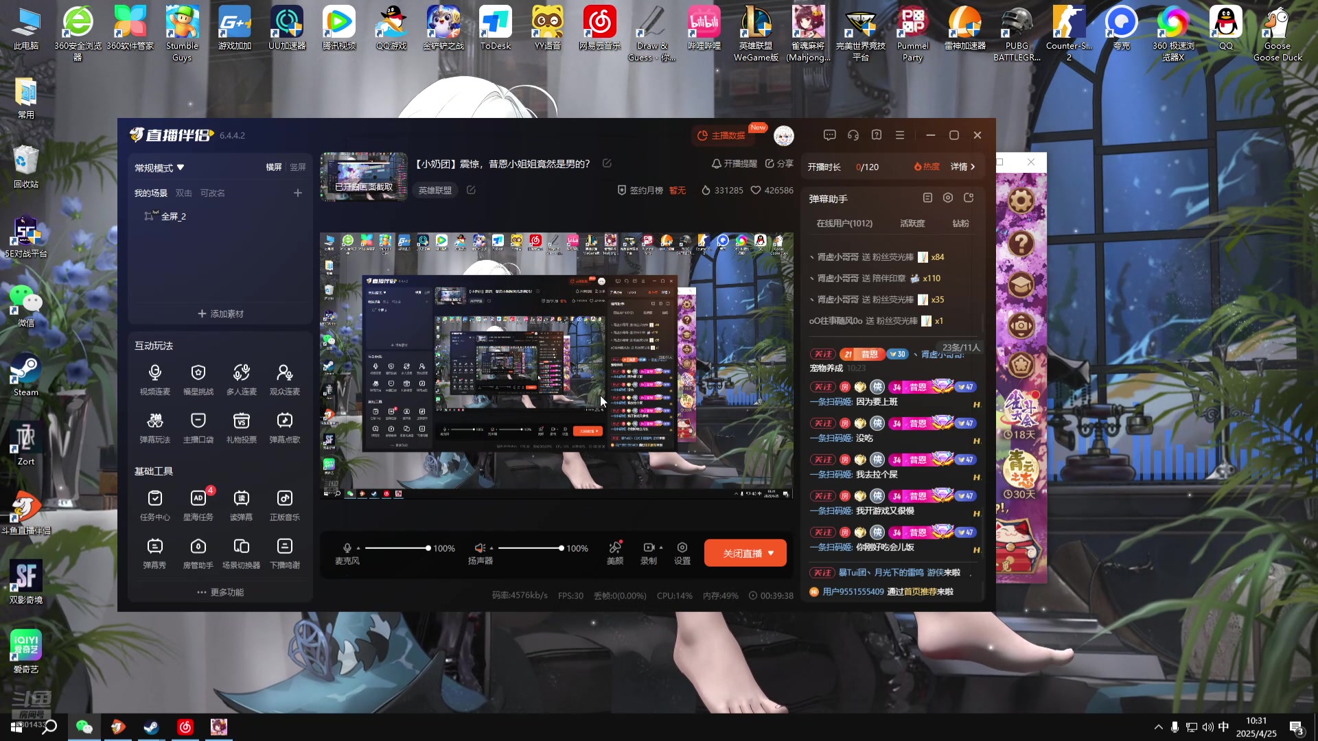Switch to 横屏 landscape mode
The image size is (1318, 741).
click(x=274, y=167)
